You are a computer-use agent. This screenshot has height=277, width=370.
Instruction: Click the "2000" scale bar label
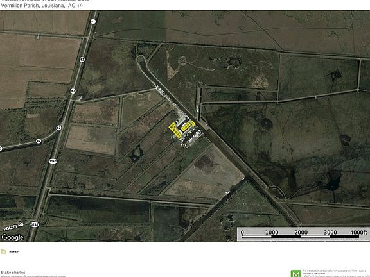301,233
